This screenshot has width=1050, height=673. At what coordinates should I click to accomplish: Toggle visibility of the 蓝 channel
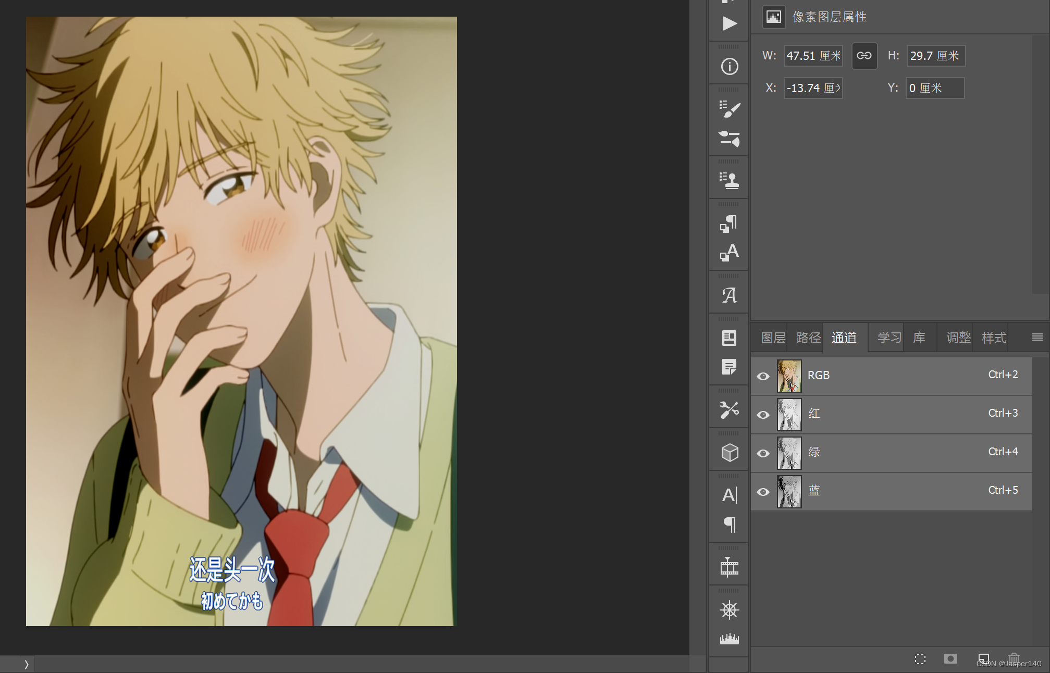tap(763, 492)
